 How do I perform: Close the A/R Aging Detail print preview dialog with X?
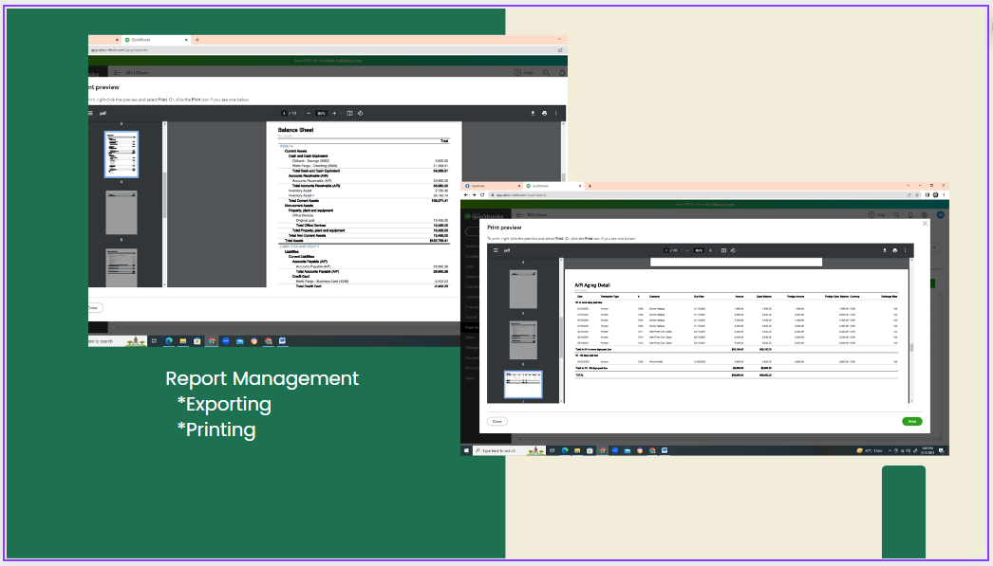click(x=925, y=223)
